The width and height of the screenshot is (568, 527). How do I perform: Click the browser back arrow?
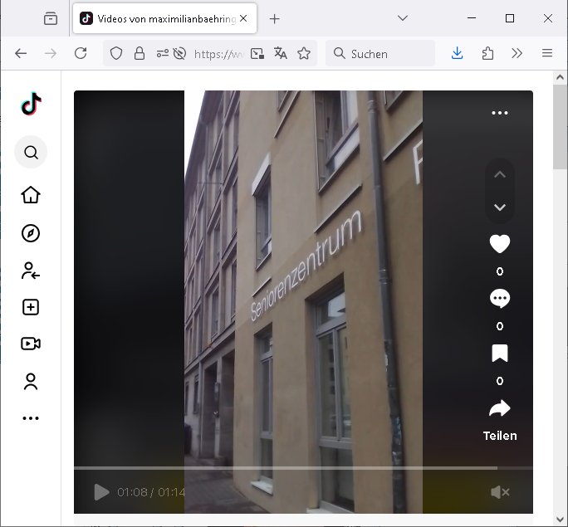coord(21,54)
